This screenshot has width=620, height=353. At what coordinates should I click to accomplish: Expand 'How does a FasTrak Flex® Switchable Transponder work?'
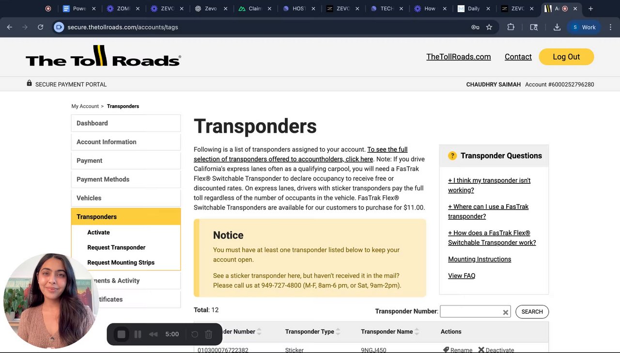pos(492,238)
